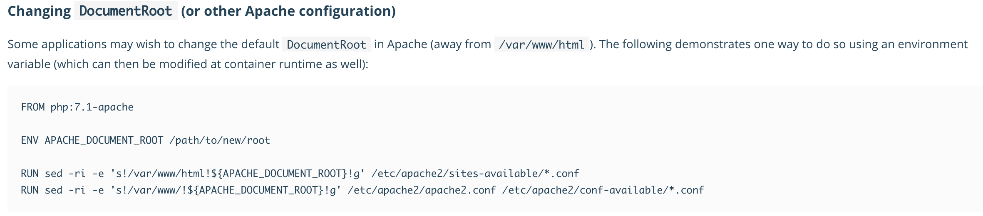Click the DocumentRoot code in the heading
983x216 pixels.
pyautogui.click(x=126, y=11)
